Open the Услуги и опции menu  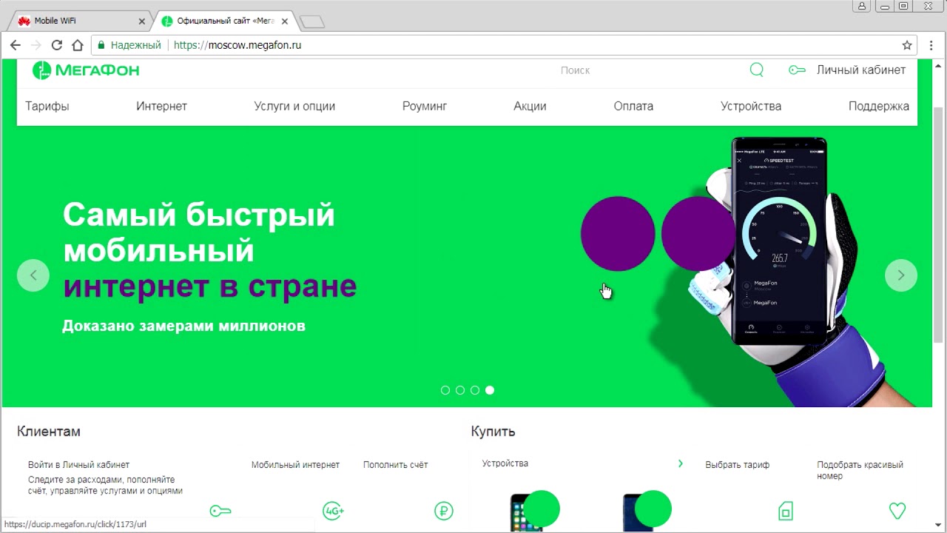point(294,107)
